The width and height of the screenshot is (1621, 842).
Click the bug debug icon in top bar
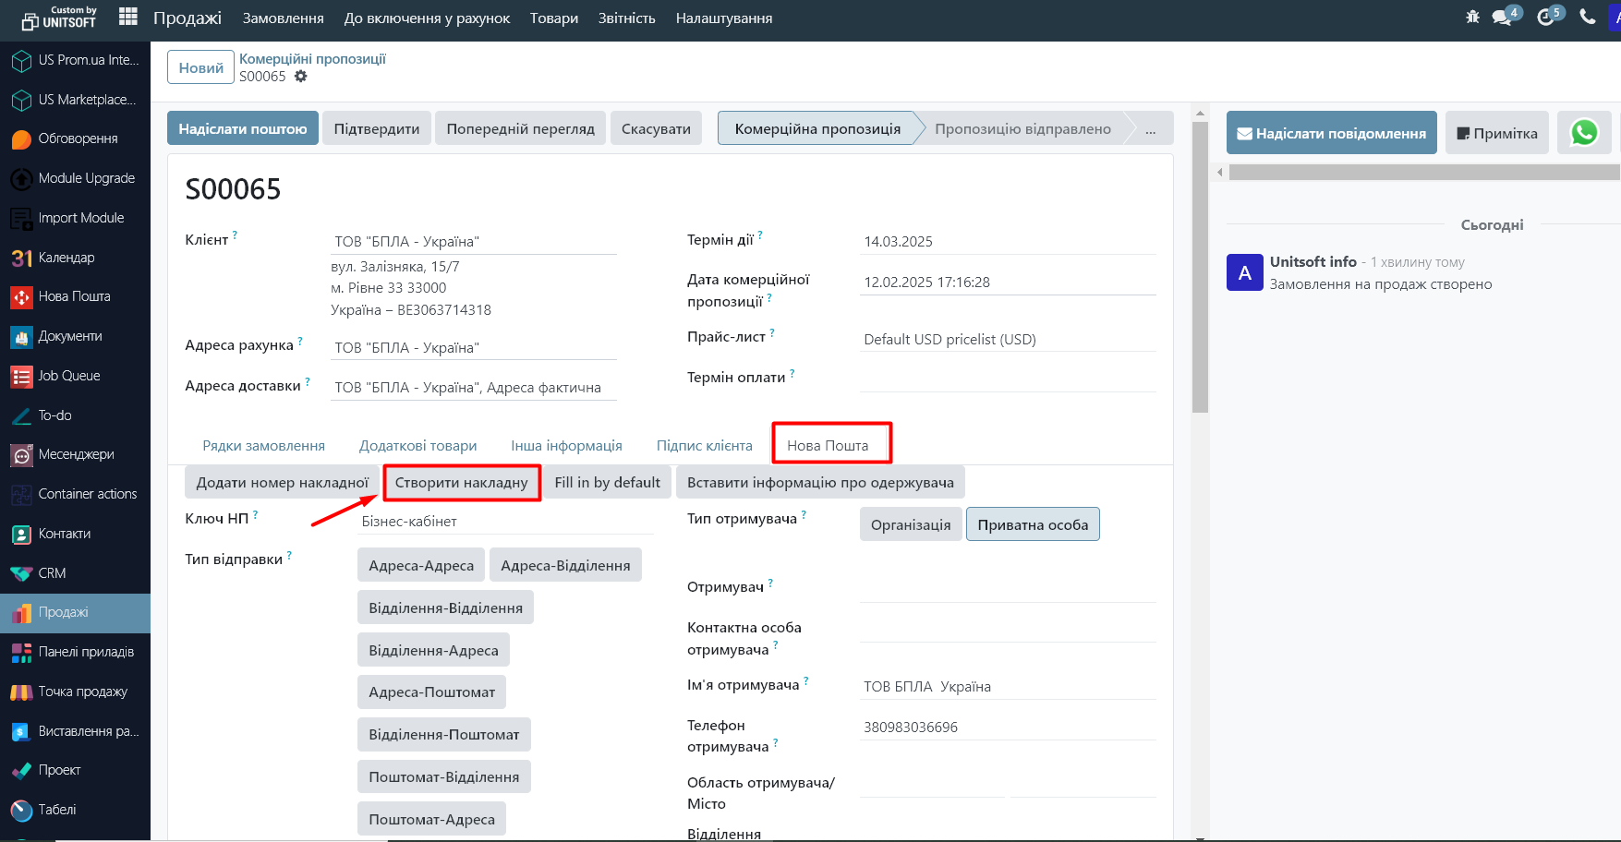(1472, 18)
